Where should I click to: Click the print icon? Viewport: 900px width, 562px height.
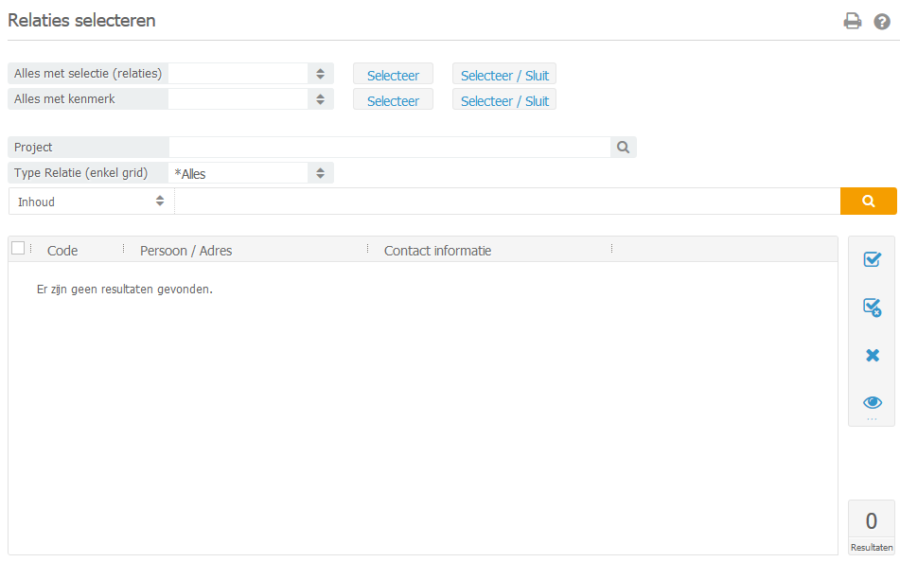[853, 21]
